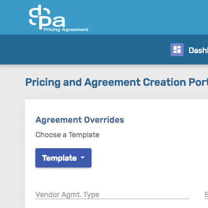Click the cut-off field beside Vendor Agmt. Type

[206, 195]
